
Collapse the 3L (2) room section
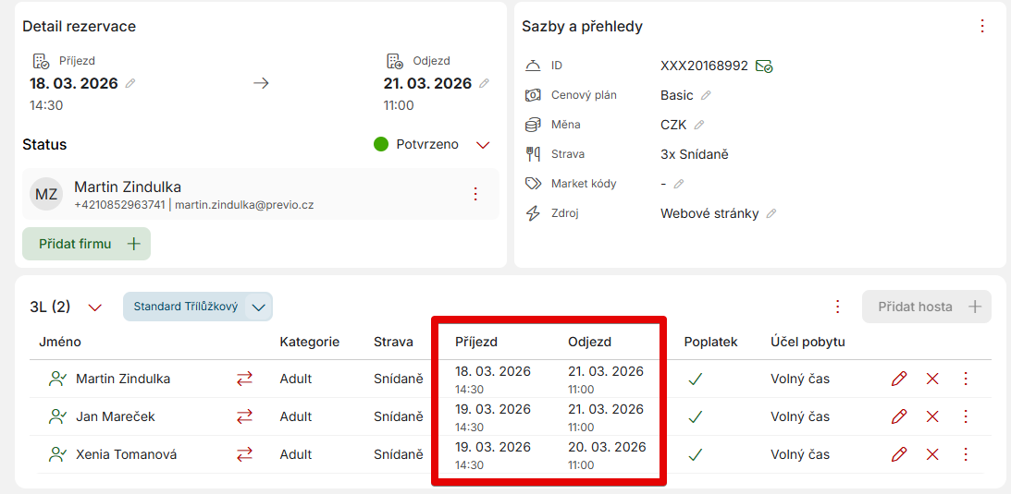[94, 307]
